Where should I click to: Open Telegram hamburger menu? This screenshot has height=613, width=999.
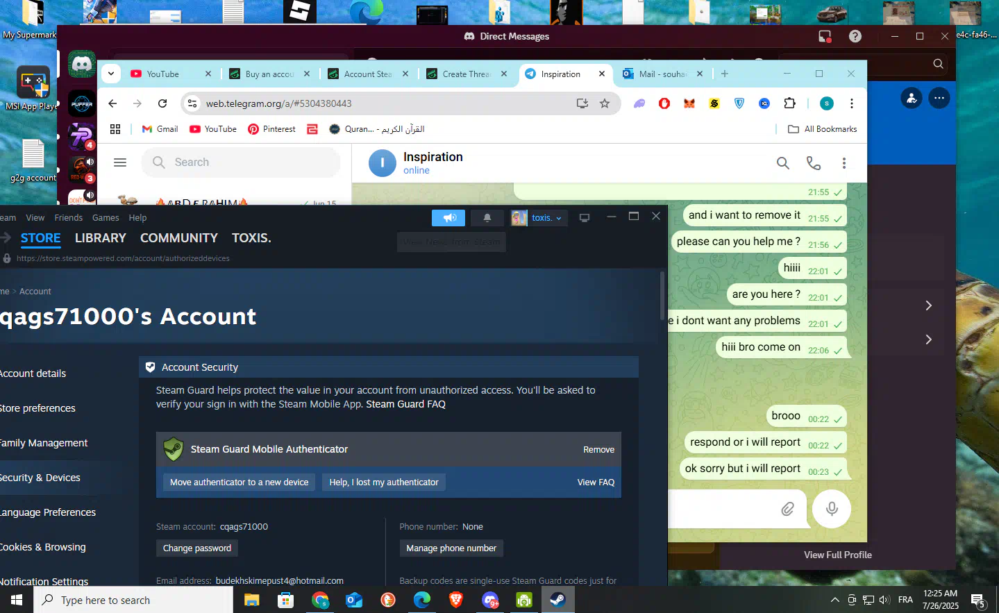point(120,162)
